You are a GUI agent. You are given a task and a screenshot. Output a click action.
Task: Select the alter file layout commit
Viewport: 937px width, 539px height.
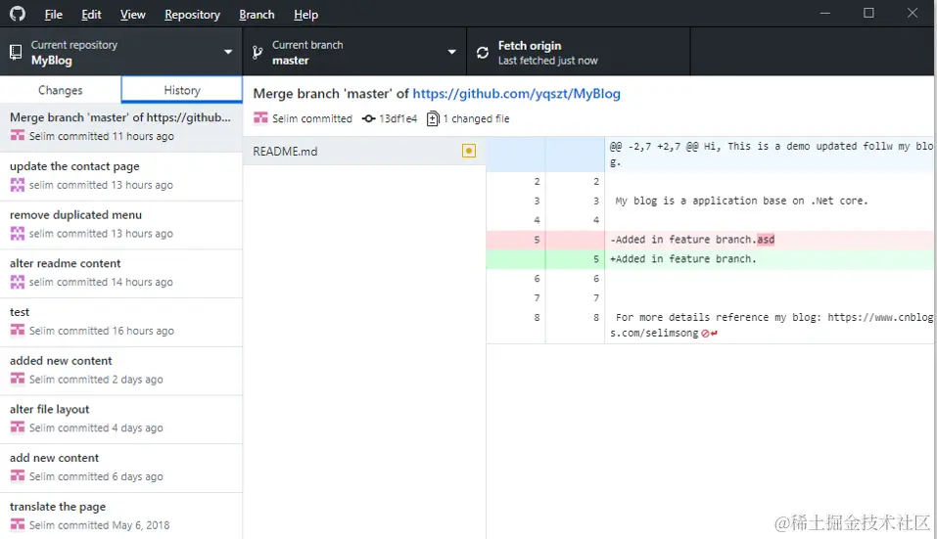tap(121, 420)
